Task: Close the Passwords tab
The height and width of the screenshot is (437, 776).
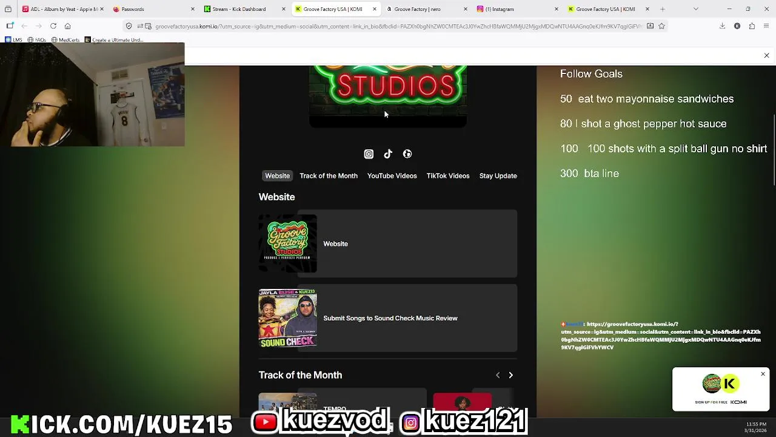Action: (193, 9)
